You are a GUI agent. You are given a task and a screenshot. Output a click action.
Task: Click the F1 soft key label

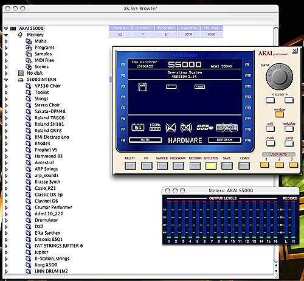(123, 64)
